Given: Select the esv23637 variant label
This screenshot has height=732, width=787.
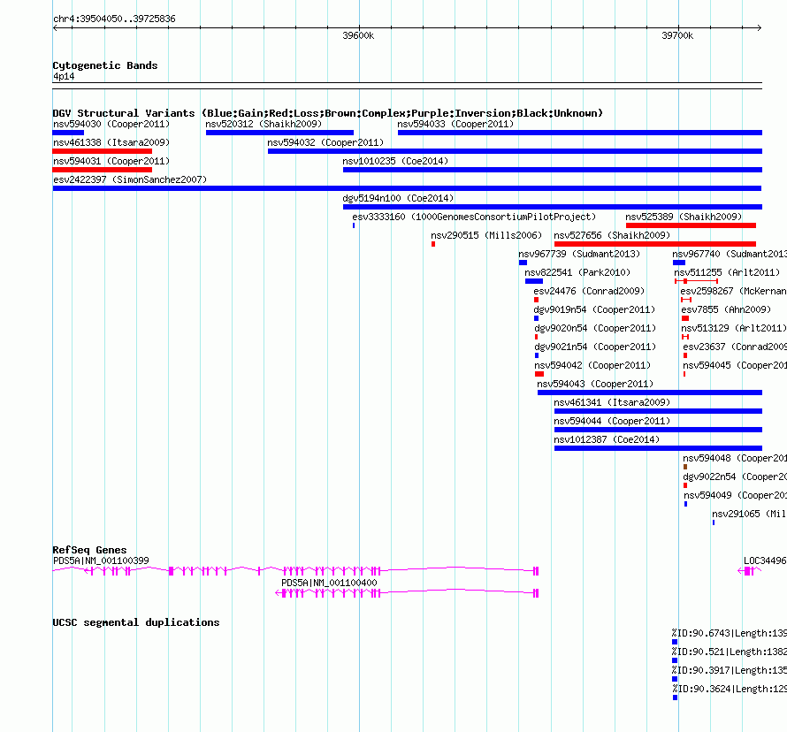Looking at the screenshot, I should coord(735,347).
